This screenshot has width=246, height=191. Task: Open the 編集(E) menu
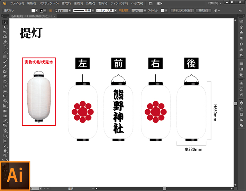[32, 3]
